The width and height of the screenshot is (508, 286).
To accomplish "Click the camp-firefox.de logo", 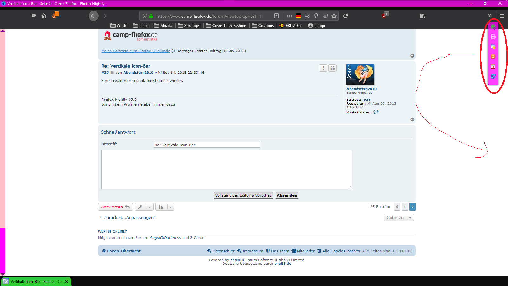I will tap(131, 35).
